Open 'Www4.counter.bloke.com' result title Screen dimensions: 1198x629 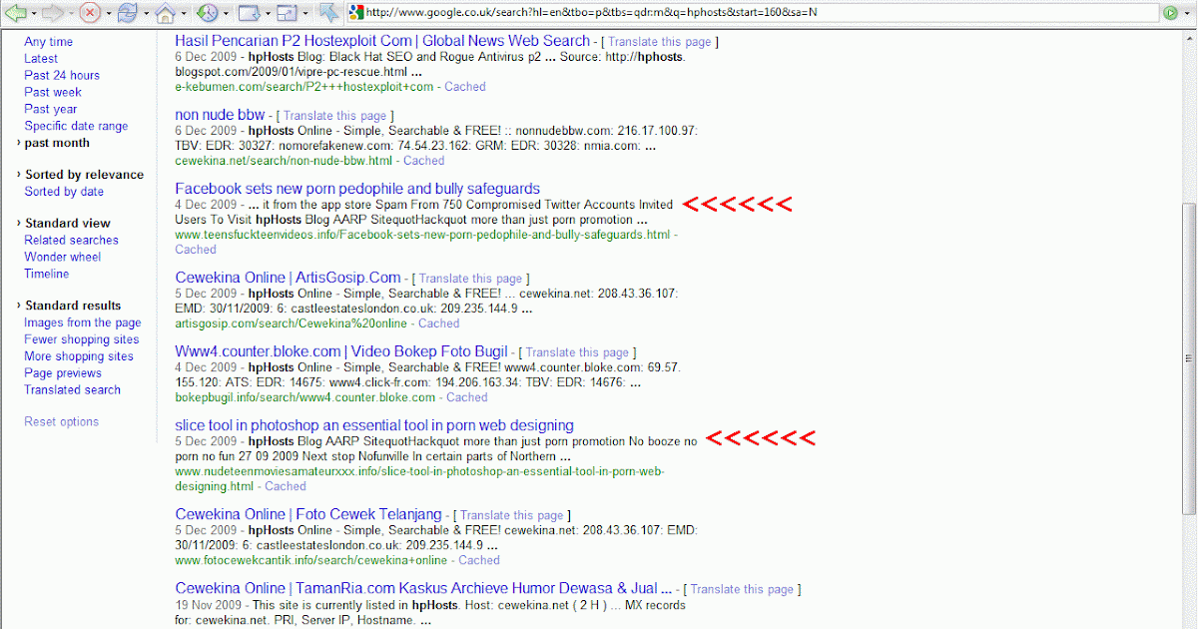[x=341, y=351]
